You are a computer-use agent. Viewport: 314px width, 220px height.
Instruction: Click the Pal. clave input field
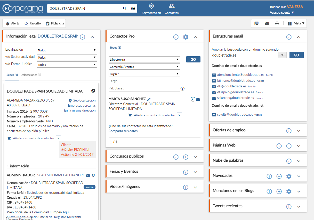tap(144, 88)
